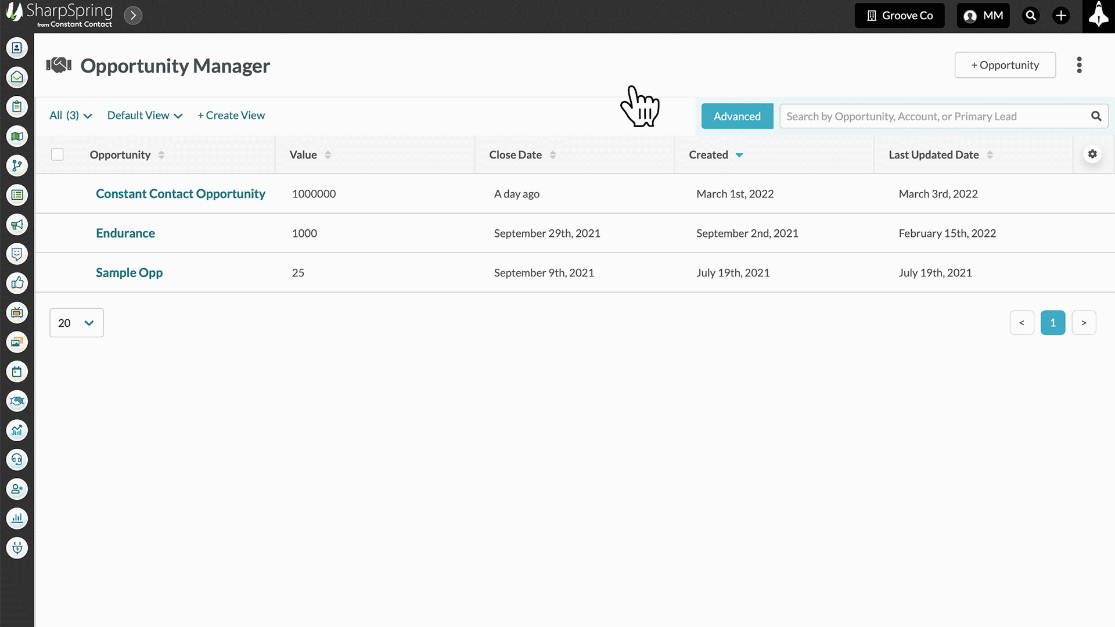1115x627 pixels.
Task: Click the SharpSpring logo
Action: [x=59, y=15]
